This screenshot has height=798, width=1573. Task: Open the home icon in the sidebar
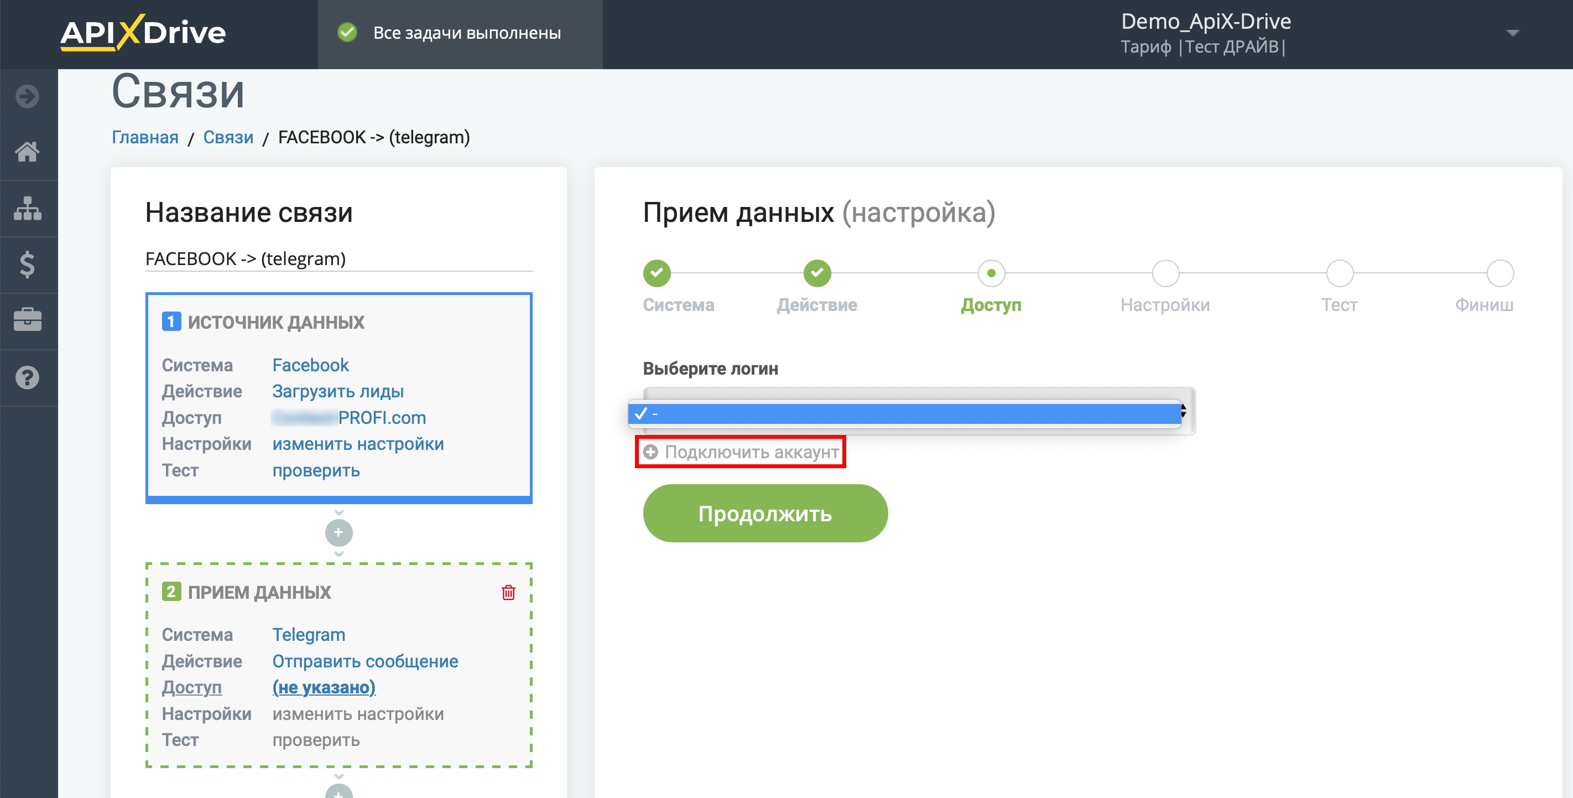[28, 152]
